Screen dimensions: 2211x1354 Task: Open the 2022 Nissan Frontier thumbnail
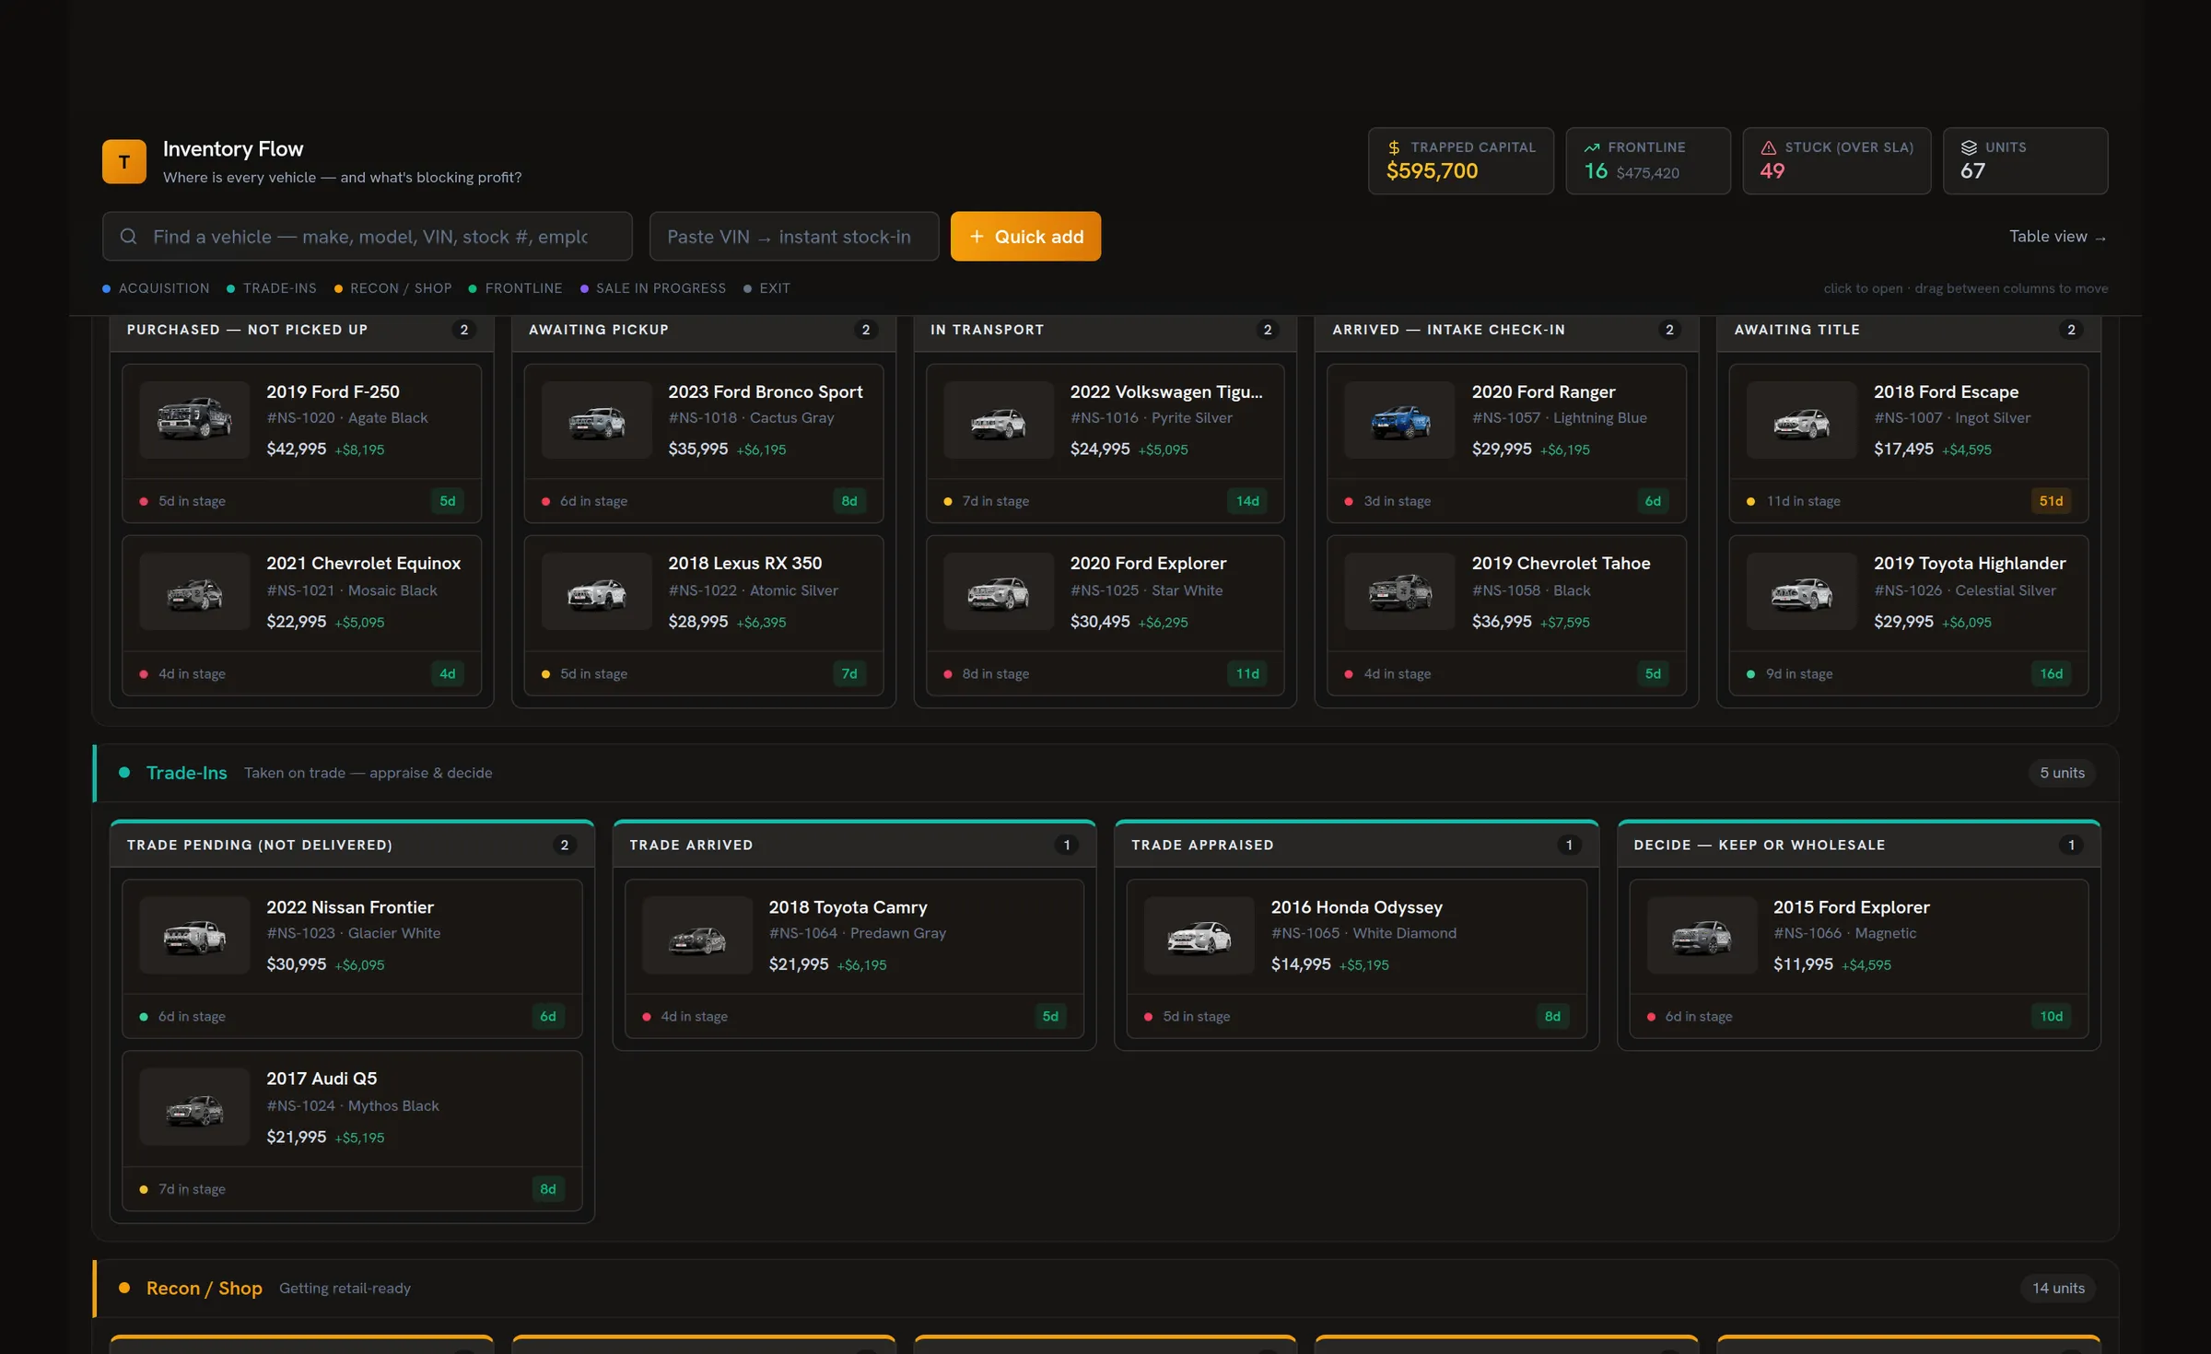[194, 935]
